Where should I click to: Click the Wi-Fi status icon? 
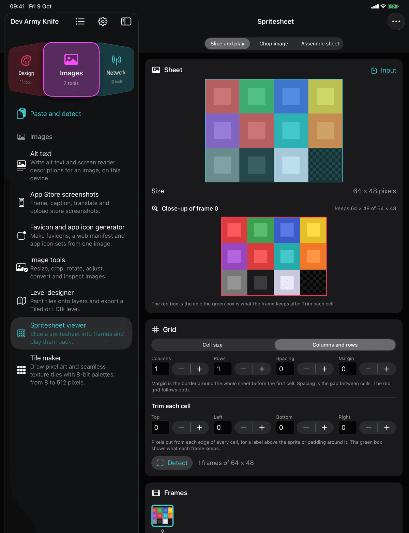(383, 6)
